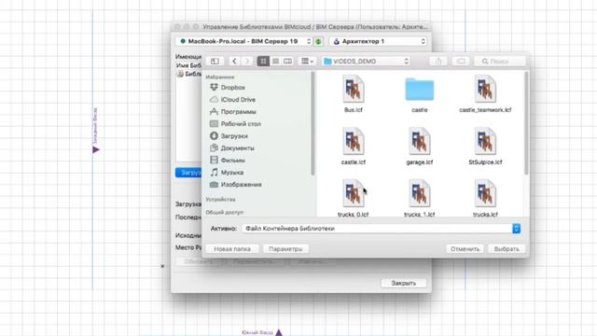Click the Новая папка button
Viewport: 597px width, 336px height.
pyautogui.click(x=232, y=249)
